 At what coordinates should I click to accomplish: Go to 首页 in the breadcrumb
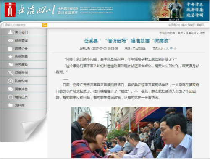pyautogui.click(x=180, y=33)
